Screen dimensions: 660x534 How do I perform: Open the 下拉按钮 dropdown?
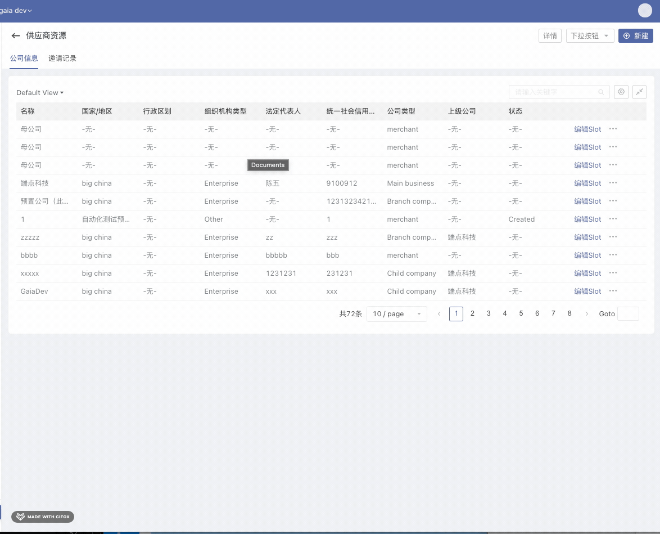[x=590, y=36]
